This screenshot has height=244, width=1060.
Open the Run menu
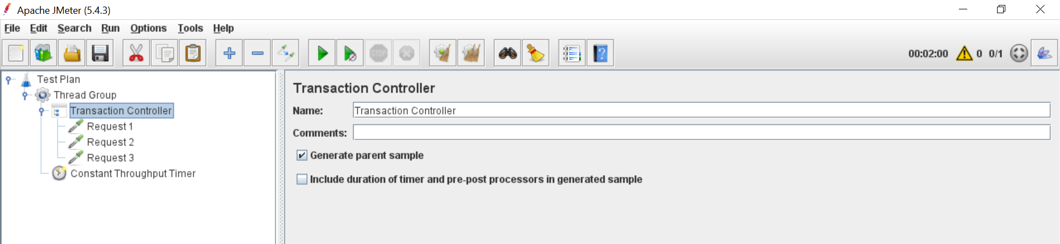coord(110,28)
